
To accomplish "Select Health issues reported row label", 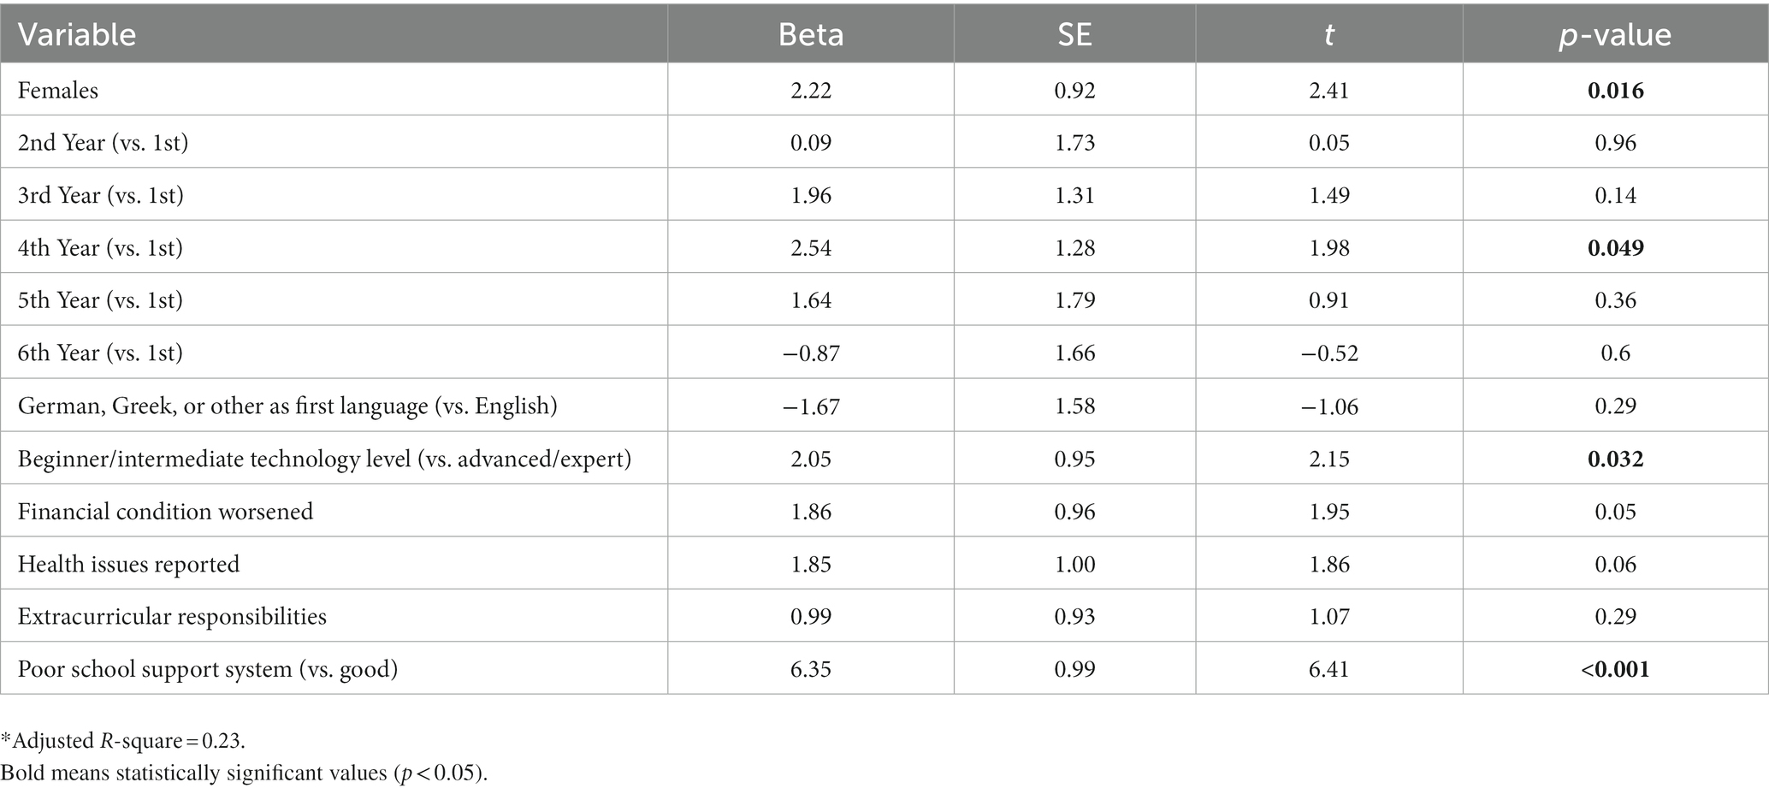I will (x=128, y=565).
